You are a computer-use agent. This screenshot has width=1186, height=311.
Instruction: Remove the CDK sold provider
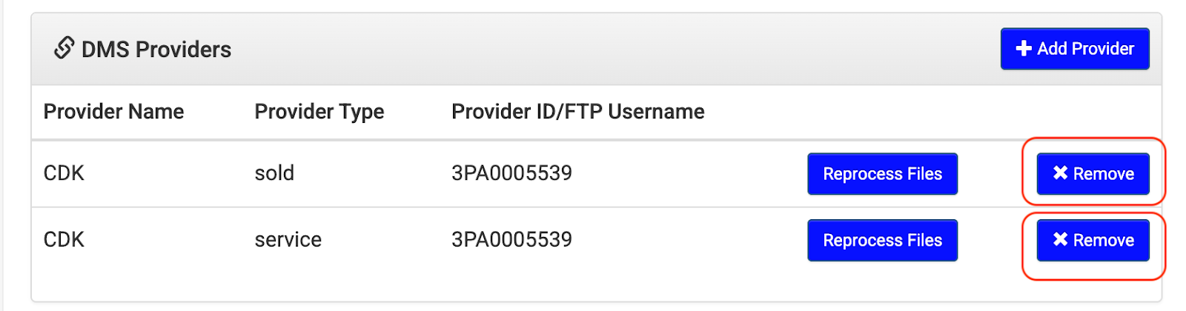[1093, 174]
